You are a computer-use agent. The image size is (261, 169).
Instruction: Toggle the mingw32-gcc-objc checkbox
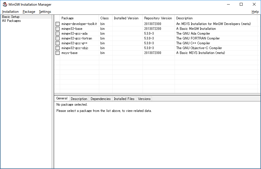pyautogui.click(x=58, y=48)
